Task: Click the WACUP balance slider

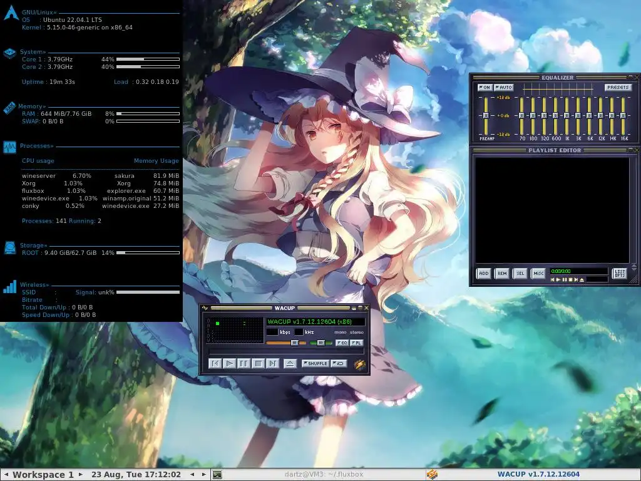Action: pos(321,343)
